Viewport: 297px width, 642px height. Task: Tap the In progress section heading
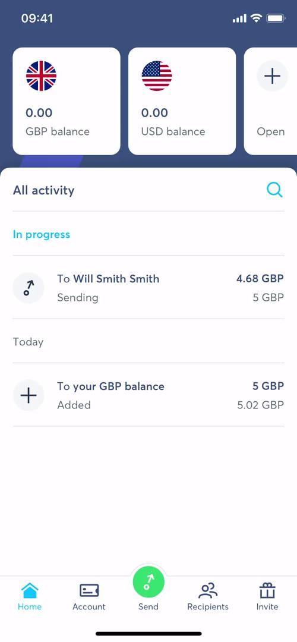coord(42,235)
